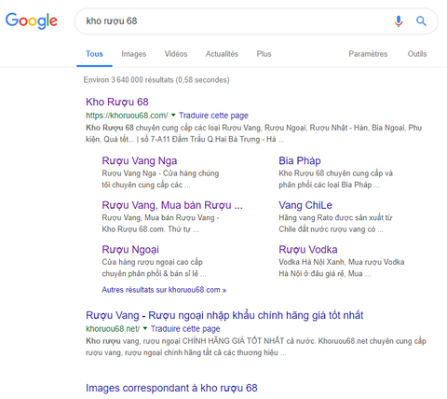Click Traduire cette page for khoruou68.com
Image resolution: width=447 pixels, height=399 pixels.
tap(213, 116)
